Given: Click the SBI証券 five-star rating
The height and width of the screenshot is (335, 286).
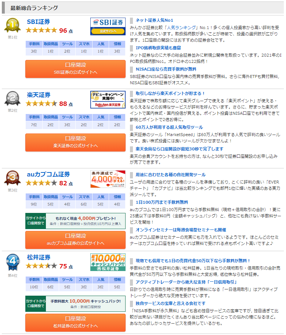Looking at the screenshot, I should 41,31.
